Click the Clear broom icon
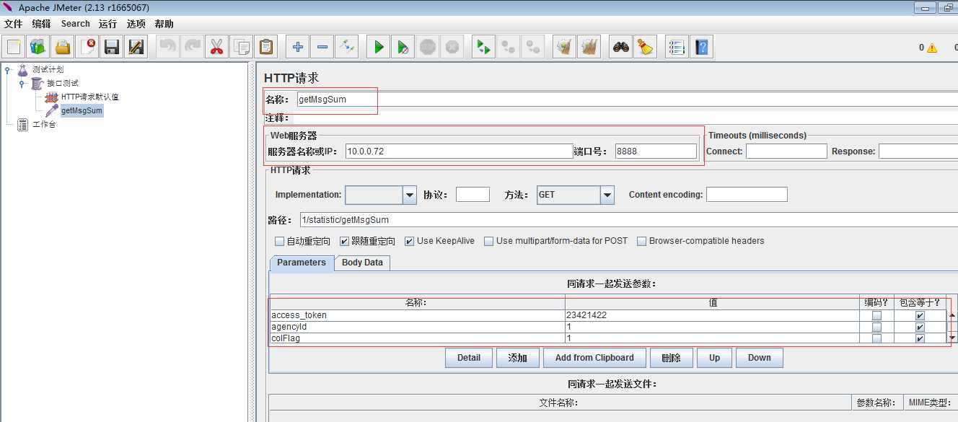The height and width of the screenshot is (422, 958). 646,48
